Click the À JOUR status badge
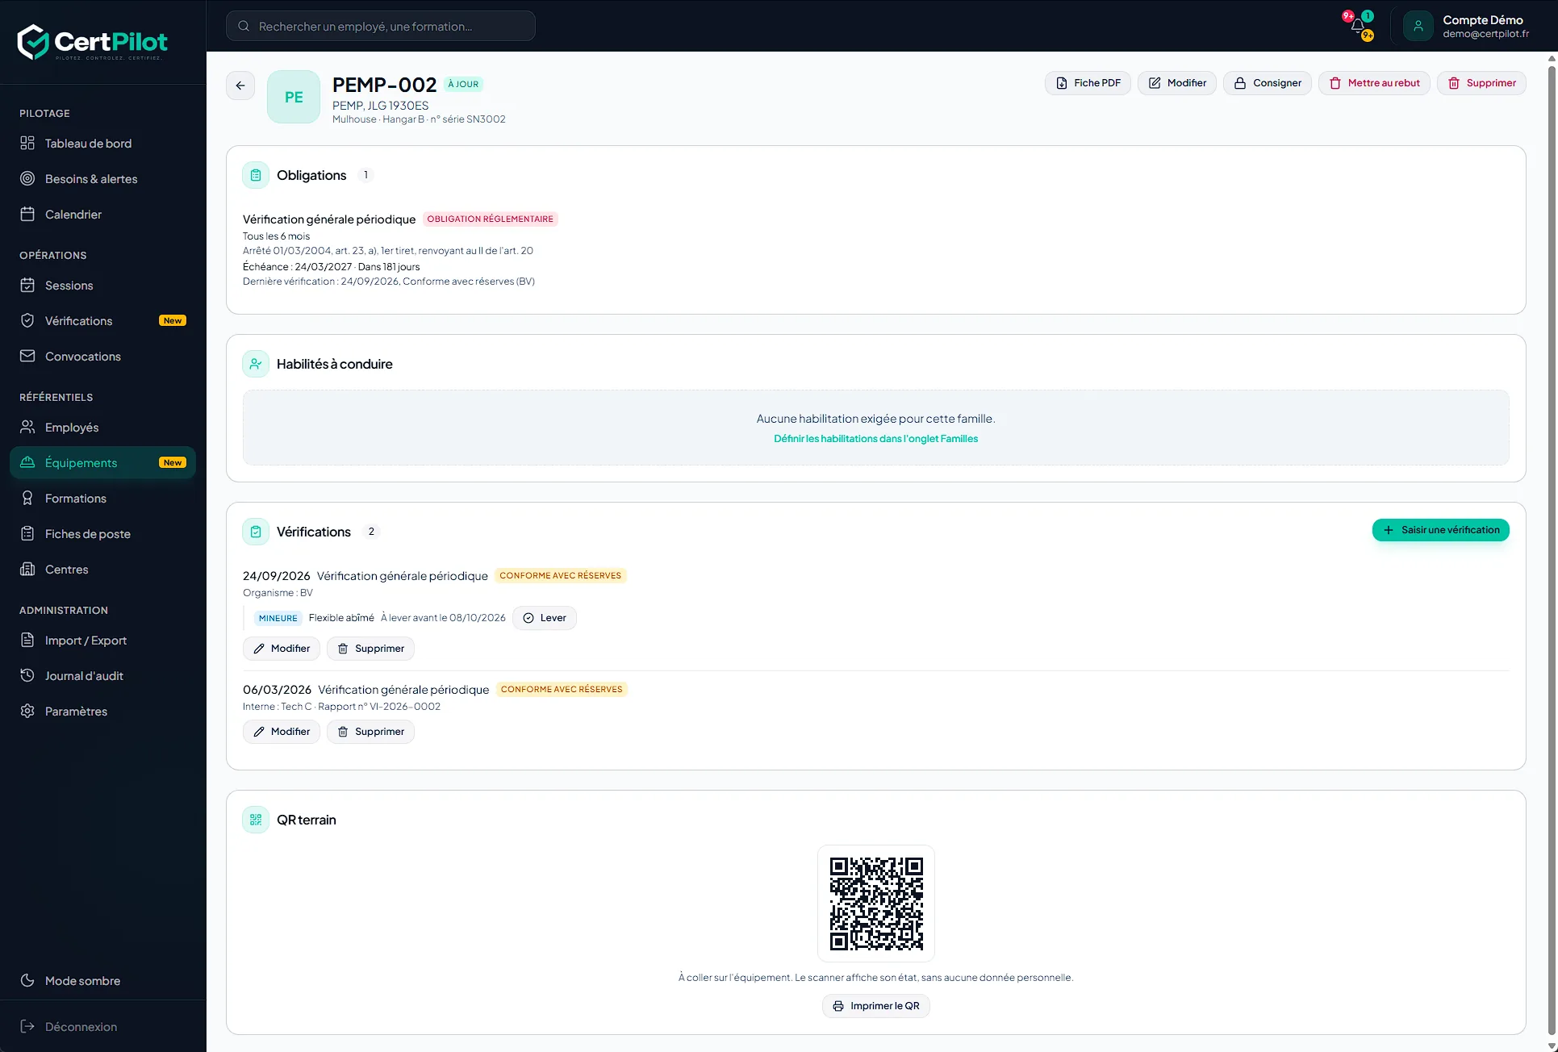Screen dimensions: 1558x1052 464,84
